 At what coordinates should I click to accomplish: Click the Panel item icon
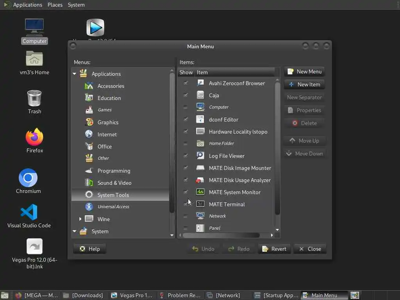[x=200, y=228]
